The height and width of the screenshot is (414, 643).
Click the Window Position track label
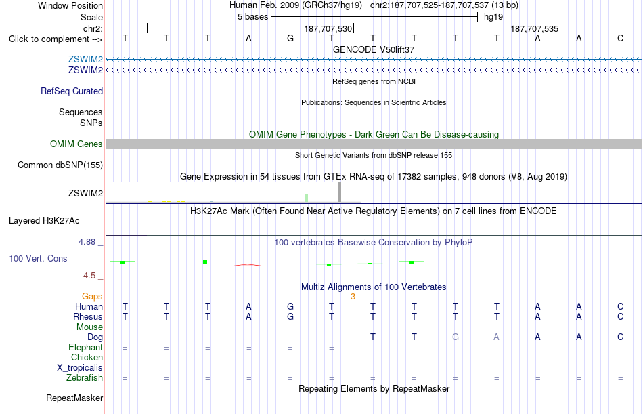tap(70, 5)
